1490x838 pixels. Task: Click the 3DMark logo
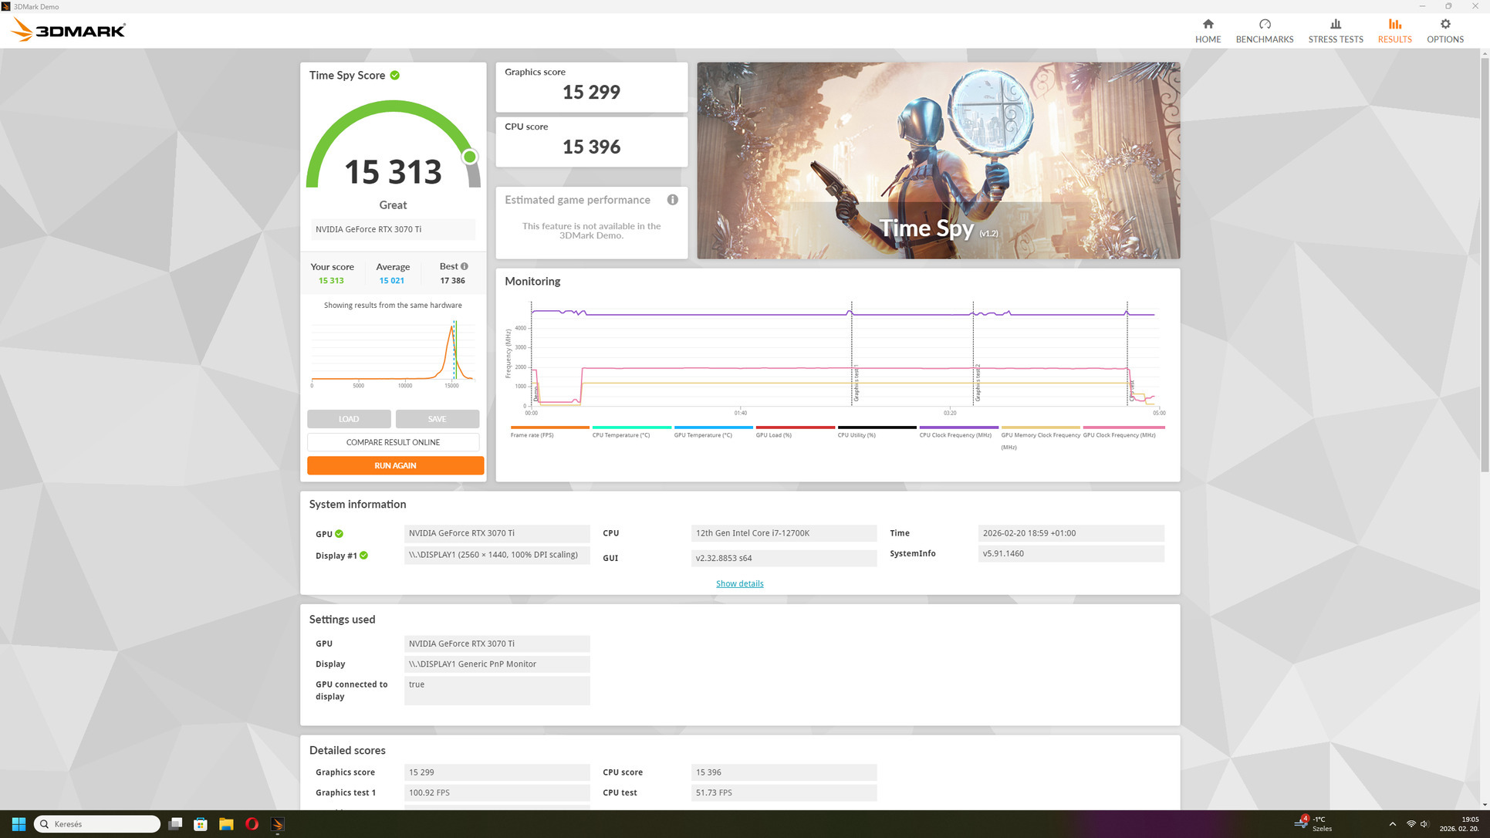tap(68, 30)
